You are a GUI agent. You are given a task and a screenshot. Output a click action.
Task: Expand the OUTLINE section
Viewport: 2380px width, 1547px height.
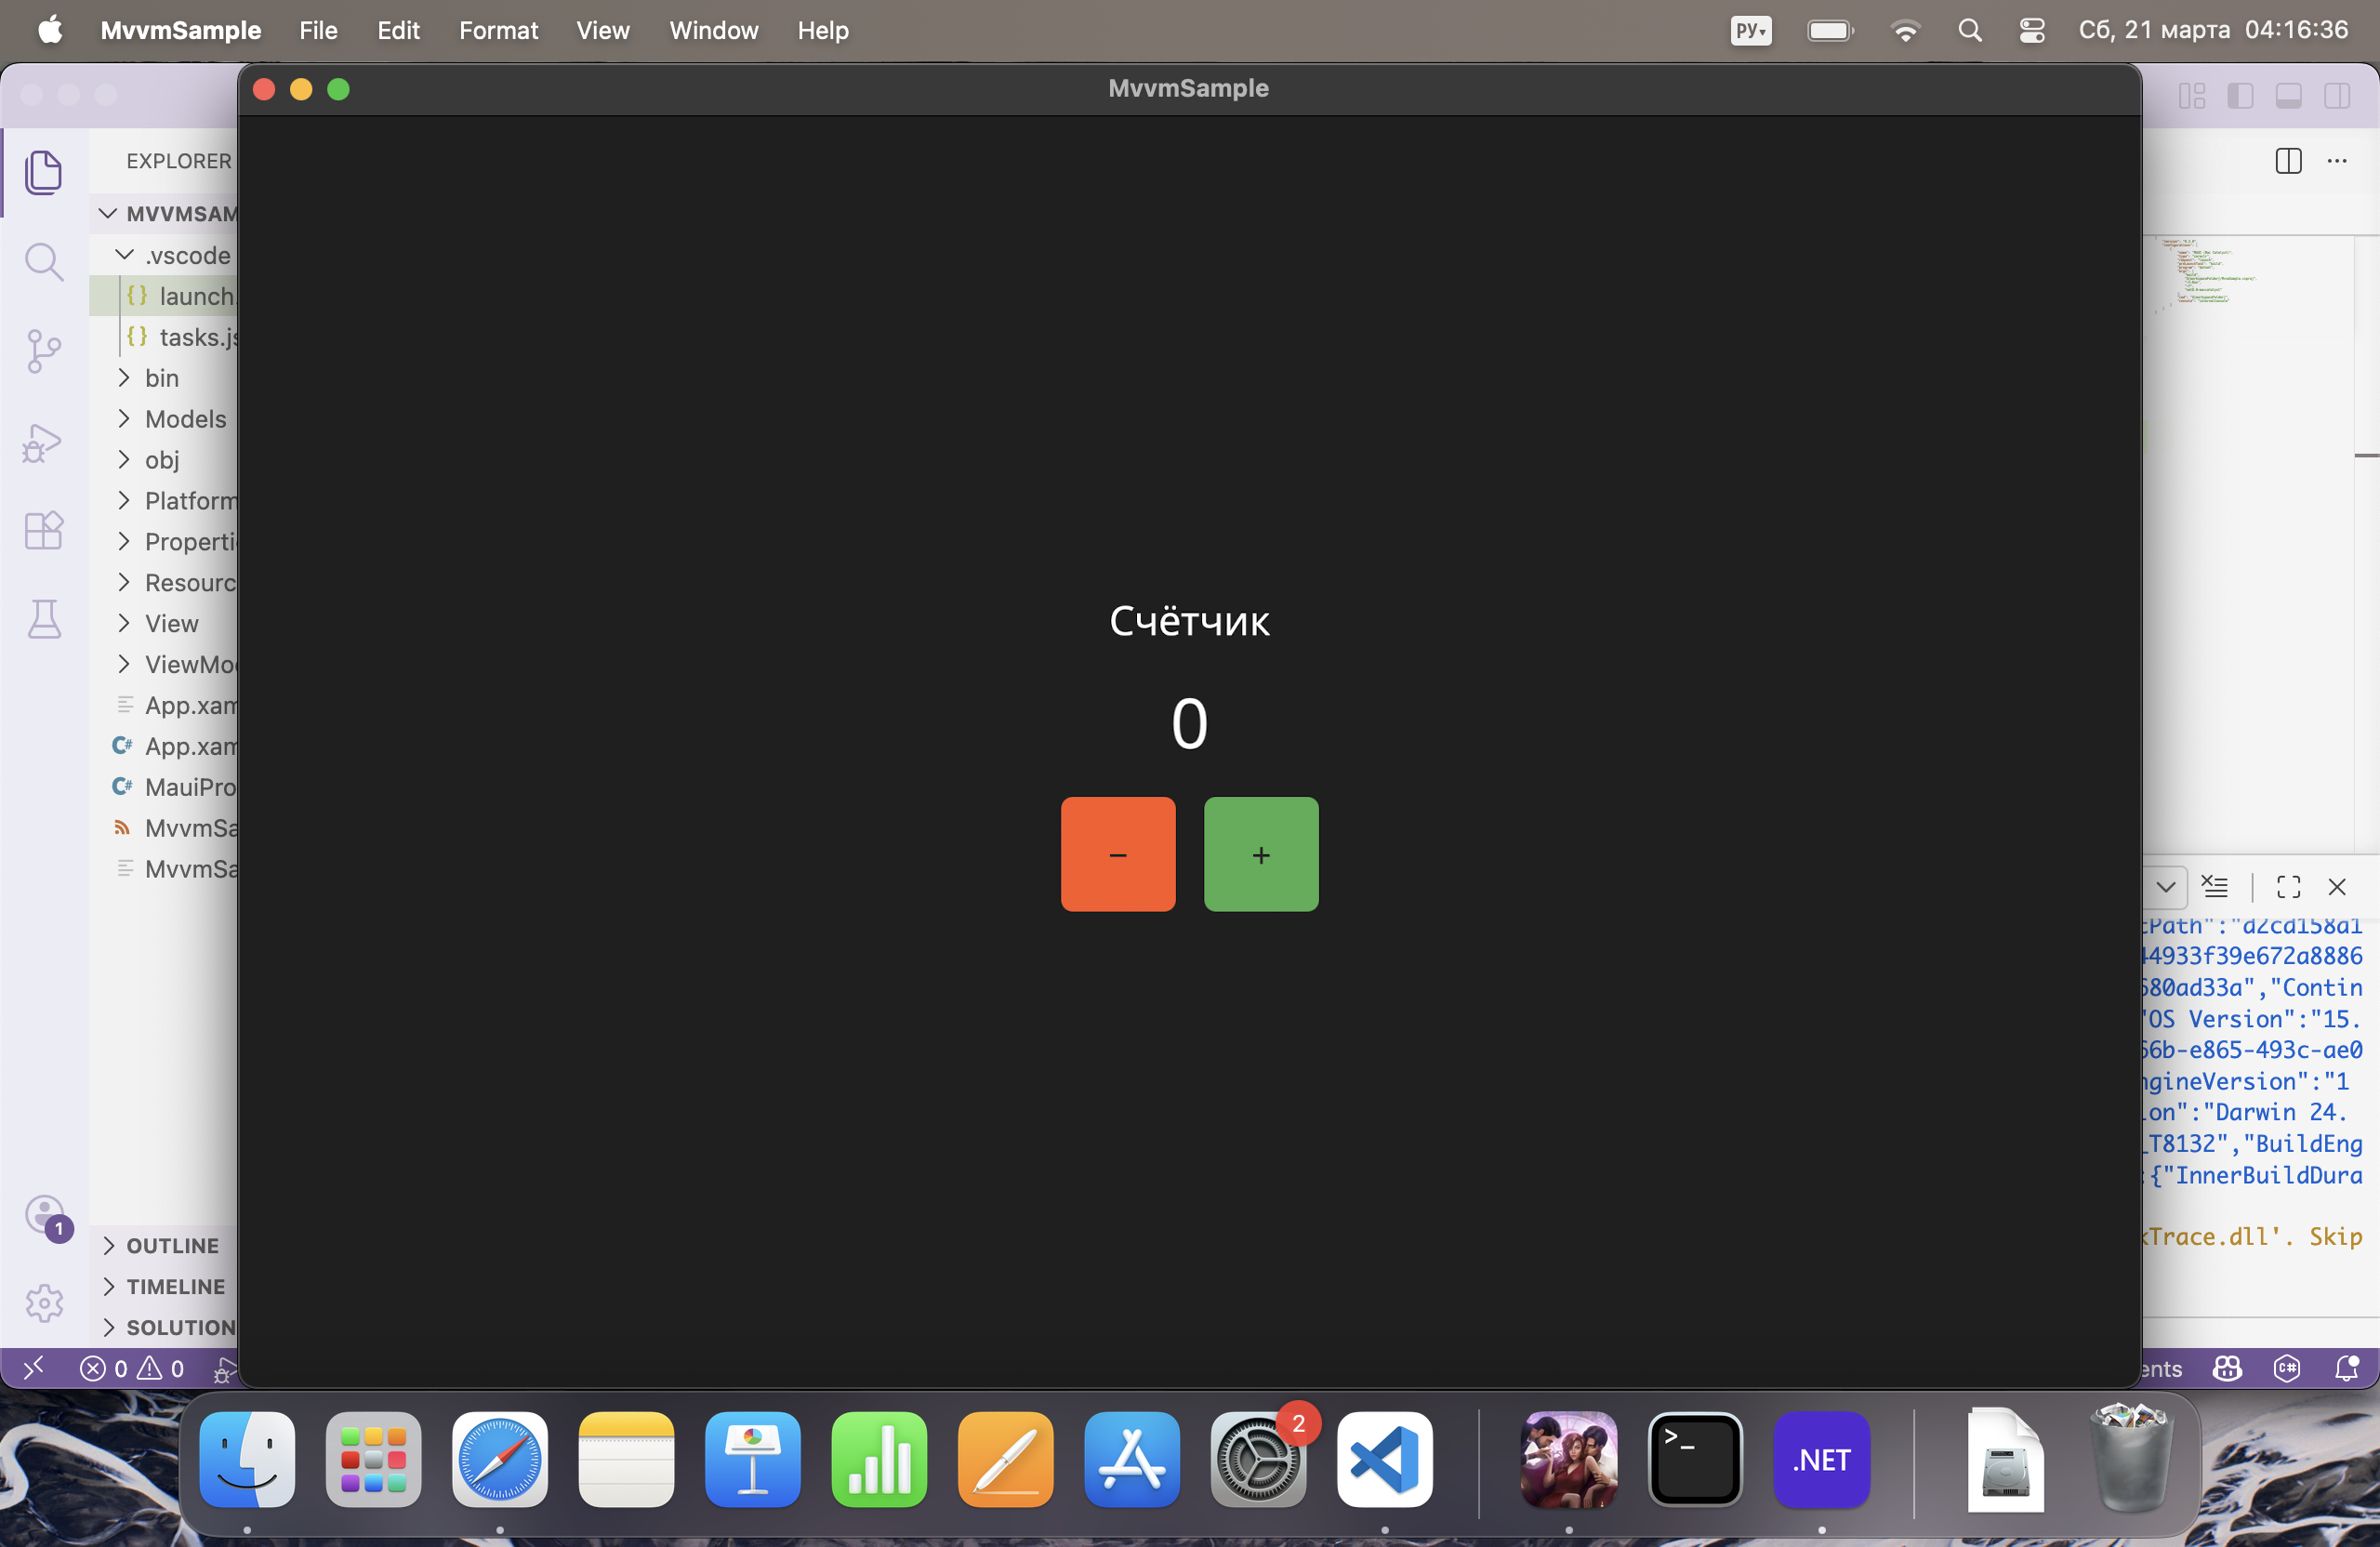coord(172,1246)
